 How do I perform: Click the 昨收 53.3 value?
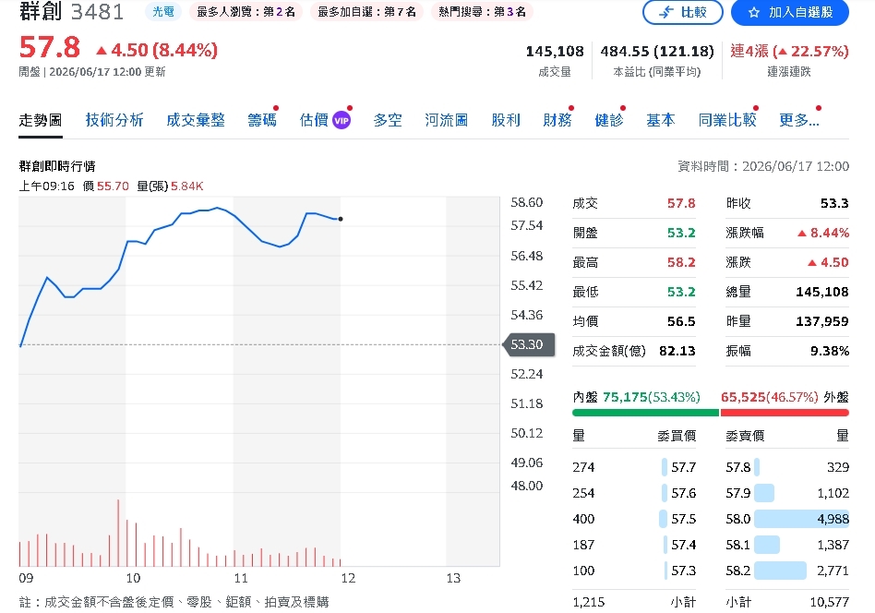(834, 203)
